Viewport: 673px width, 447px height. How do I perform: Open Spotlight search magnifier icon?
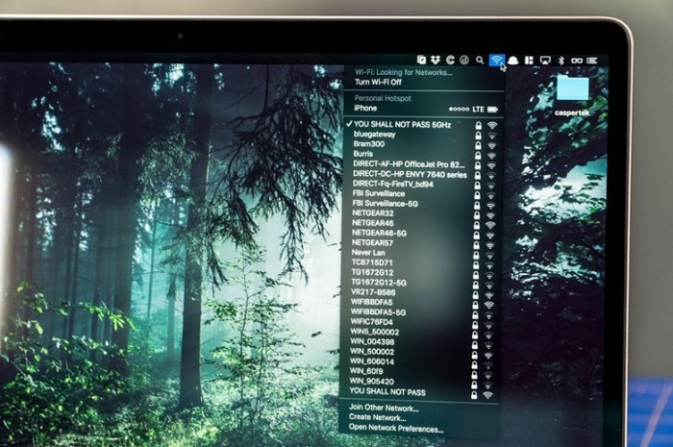[480, 60]
